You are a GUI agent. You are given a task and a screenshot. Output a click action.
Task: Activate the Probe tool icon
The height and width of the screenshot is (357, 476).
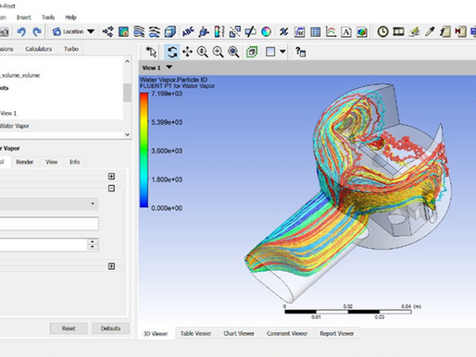(430, 31)
